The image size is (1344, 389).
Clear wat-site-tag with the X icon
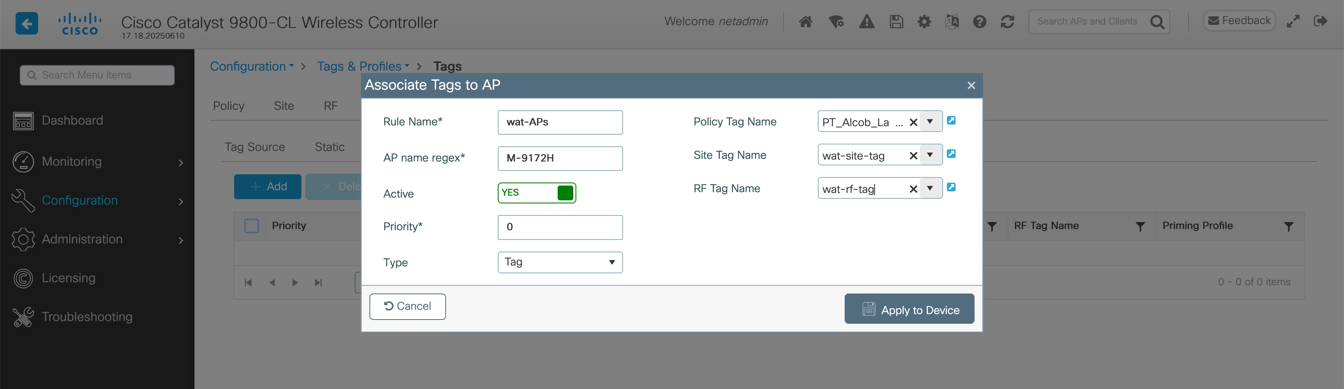[x=913, y=155]
